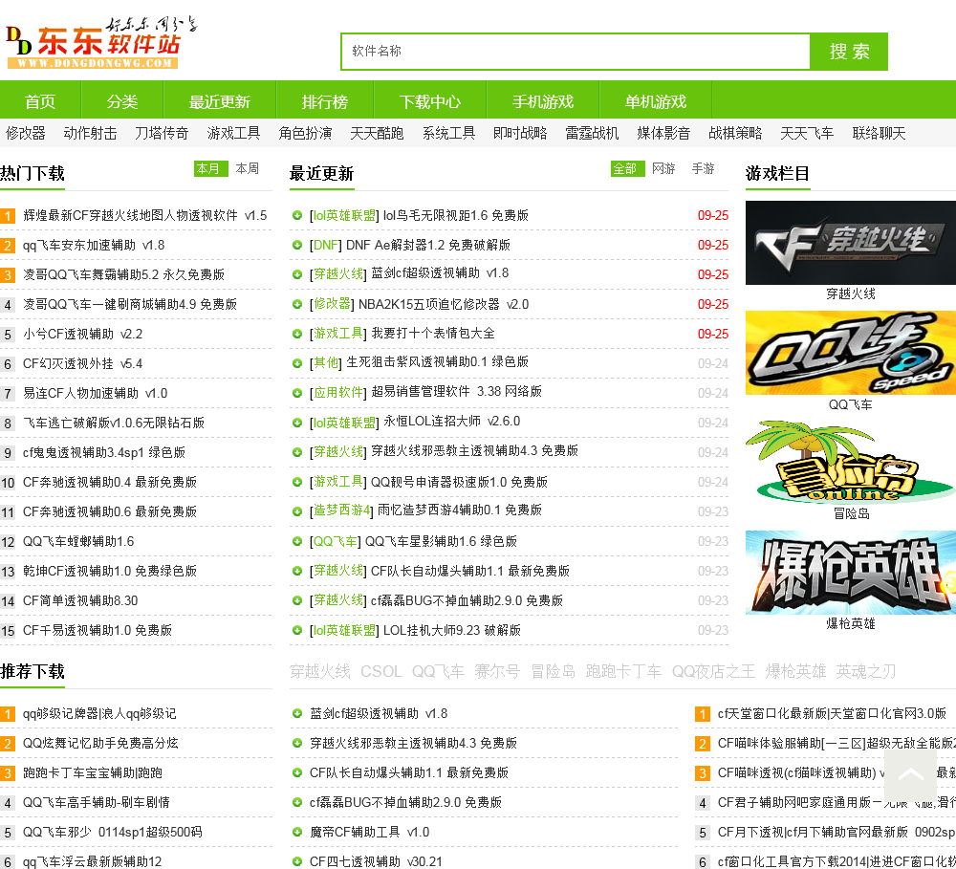Click rank badge 3 next to 凌哥QQ飞车舞霸辅助5.2
This screenshot has height=869, width=956.
[x=8, y=275]
